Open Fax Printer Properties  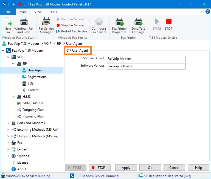[x=119, y=26]
